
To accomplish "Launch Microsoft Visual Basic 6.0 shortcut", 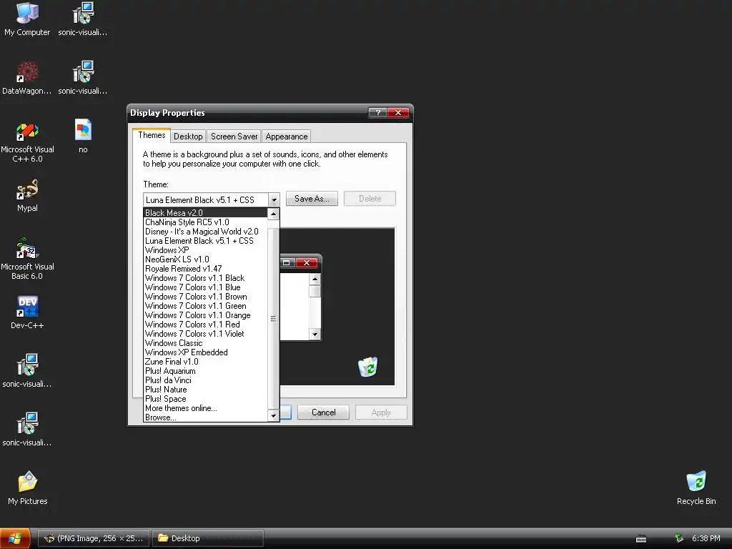I will coord(27,258).
